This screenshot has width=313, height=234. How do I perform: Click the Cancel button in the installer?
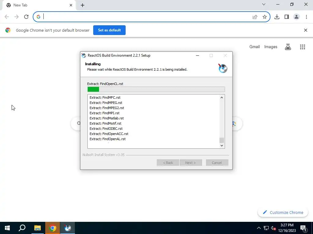pos(217,163)
